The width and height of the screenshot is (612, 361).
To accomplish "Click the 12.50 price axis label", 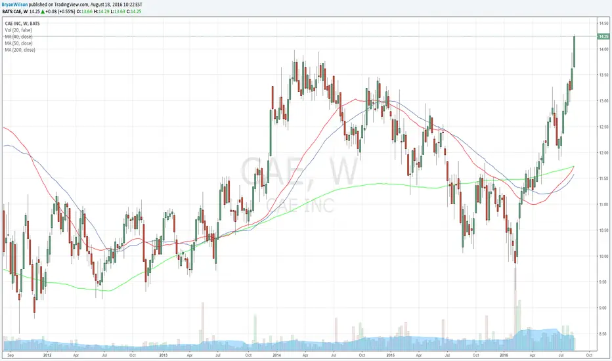I will [x=603, y=127].
